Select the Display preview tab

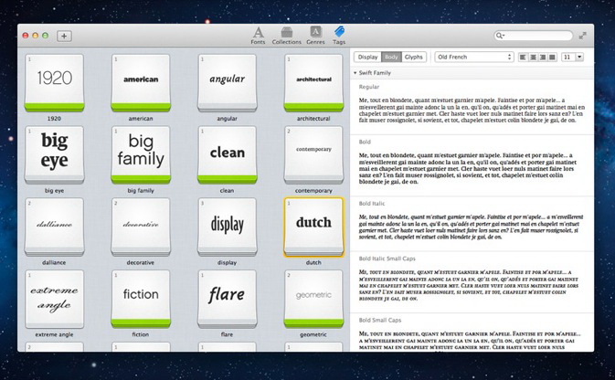click(x=367, y=58)
